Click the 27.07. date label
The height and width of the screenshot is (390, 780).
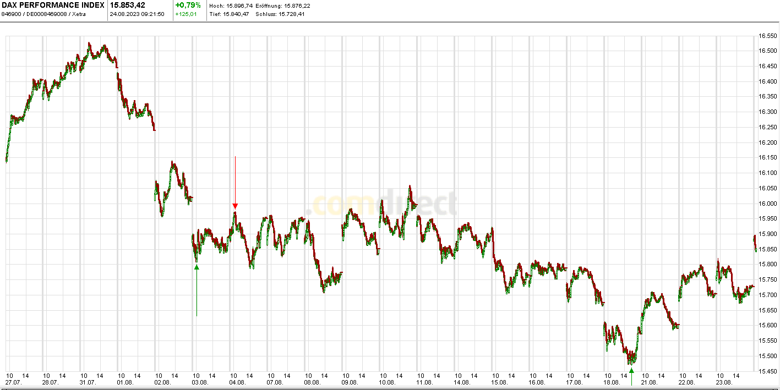pos(13,382)
